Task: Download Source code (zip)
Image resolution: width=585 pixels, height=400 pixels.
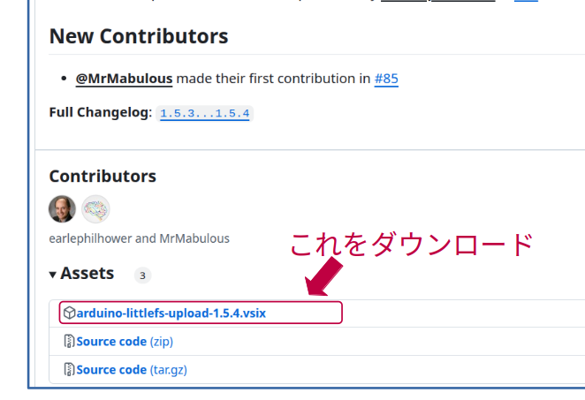Action: click(x=125, y=342)
